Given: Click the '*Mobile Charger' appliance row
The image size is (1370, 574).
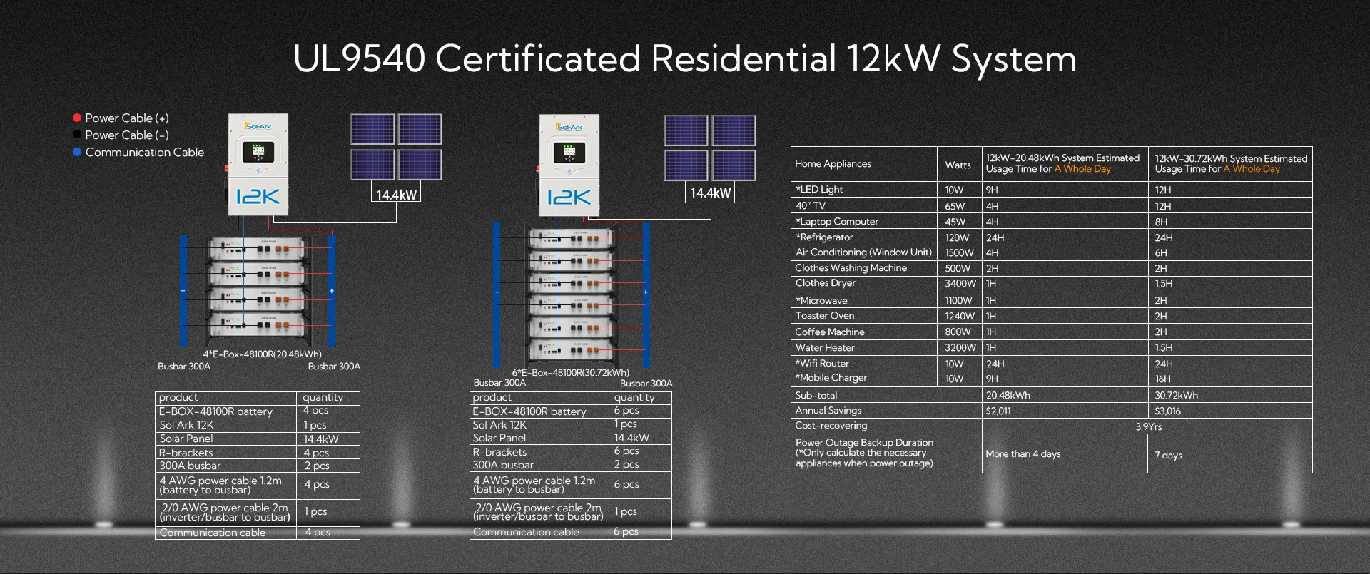Looking at the screenshot, I should [x=1052, y=379].
